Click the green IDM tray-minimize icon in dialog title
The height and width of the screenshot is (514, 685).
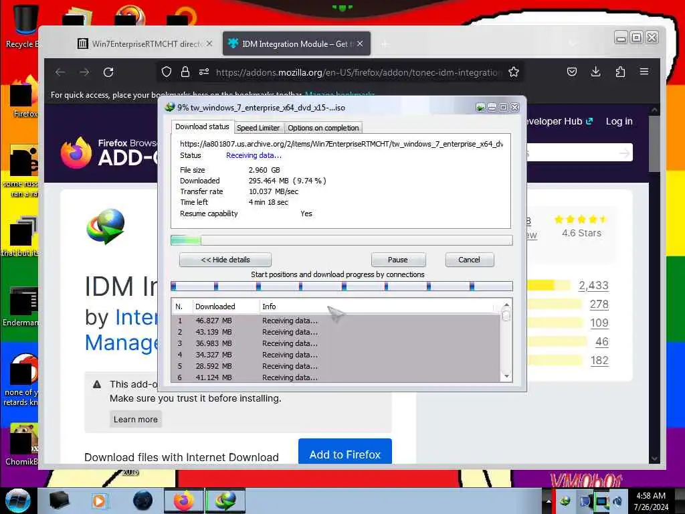(x=480, y=108)
